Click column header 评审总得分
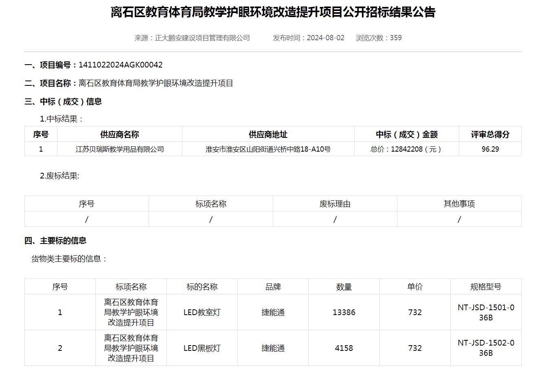Screen dimensions: 533x372 click(490, 134)
